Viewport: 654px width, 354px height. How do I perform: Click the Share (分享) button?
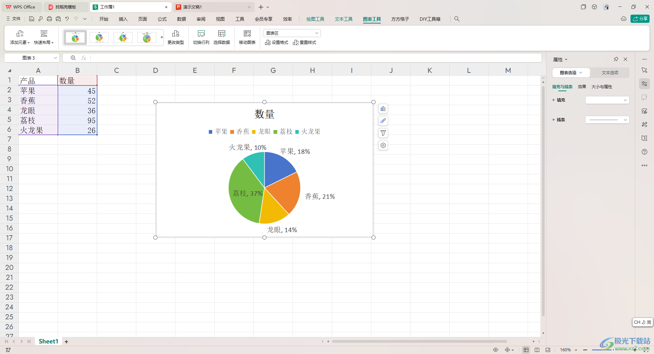[640, 19]
